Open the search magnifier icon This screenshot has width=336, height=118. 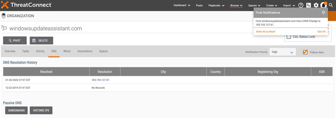(x=331, y=5)
